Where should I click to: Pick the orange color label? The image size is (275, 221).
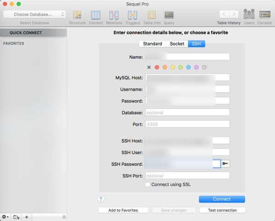[165, 67]
